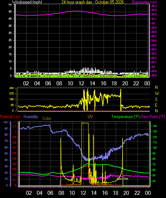This screenshot has width=166, height=198.
Task: Select the 'Dew Point (°F)' legend label
Action: pos(152,117)
